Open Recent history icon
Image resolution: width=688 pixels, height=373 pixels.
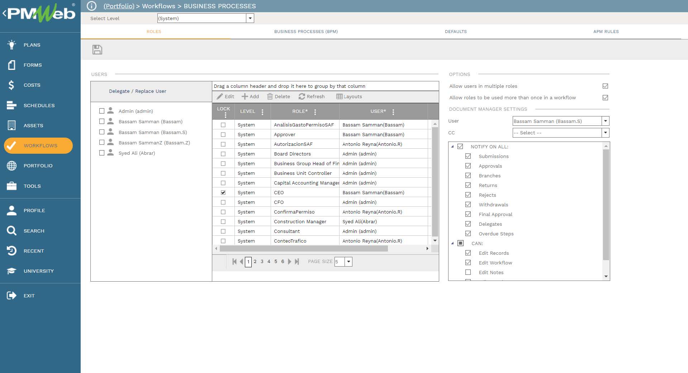[x=11, y=251]
